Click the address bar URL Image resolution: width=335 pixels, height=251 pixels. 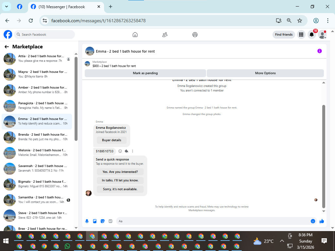click(98, 21)
